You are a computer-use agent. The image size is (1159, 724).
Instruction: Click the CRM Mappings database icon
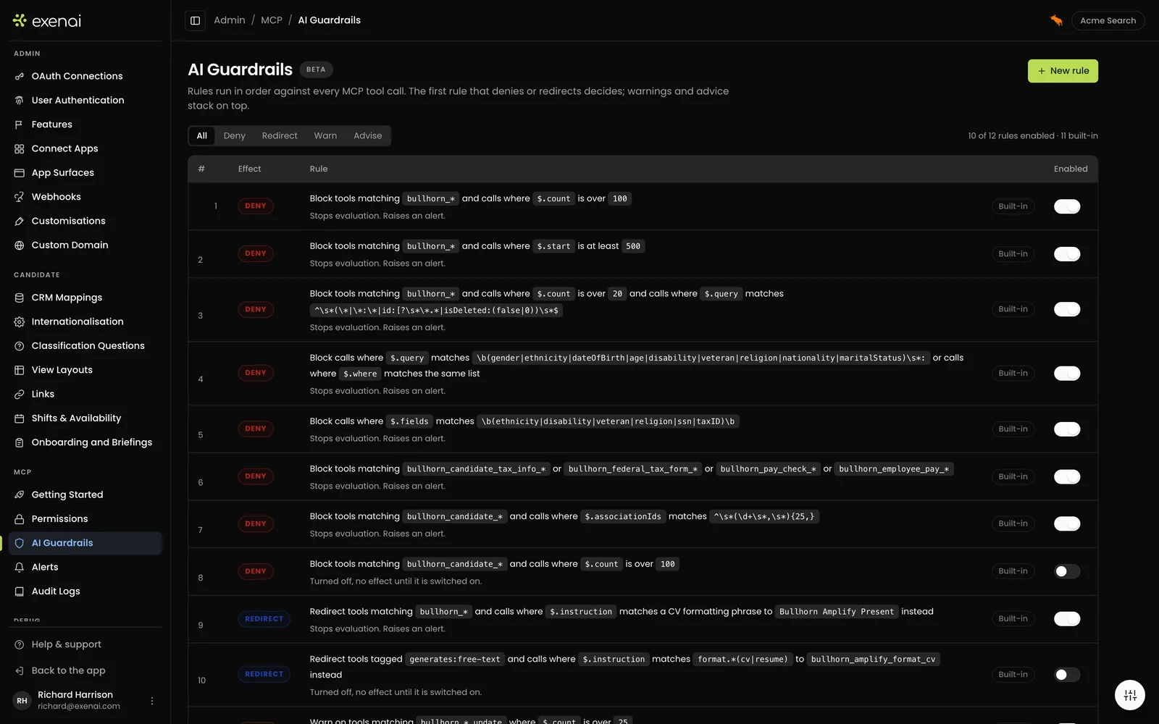click(x=20, y=298)
